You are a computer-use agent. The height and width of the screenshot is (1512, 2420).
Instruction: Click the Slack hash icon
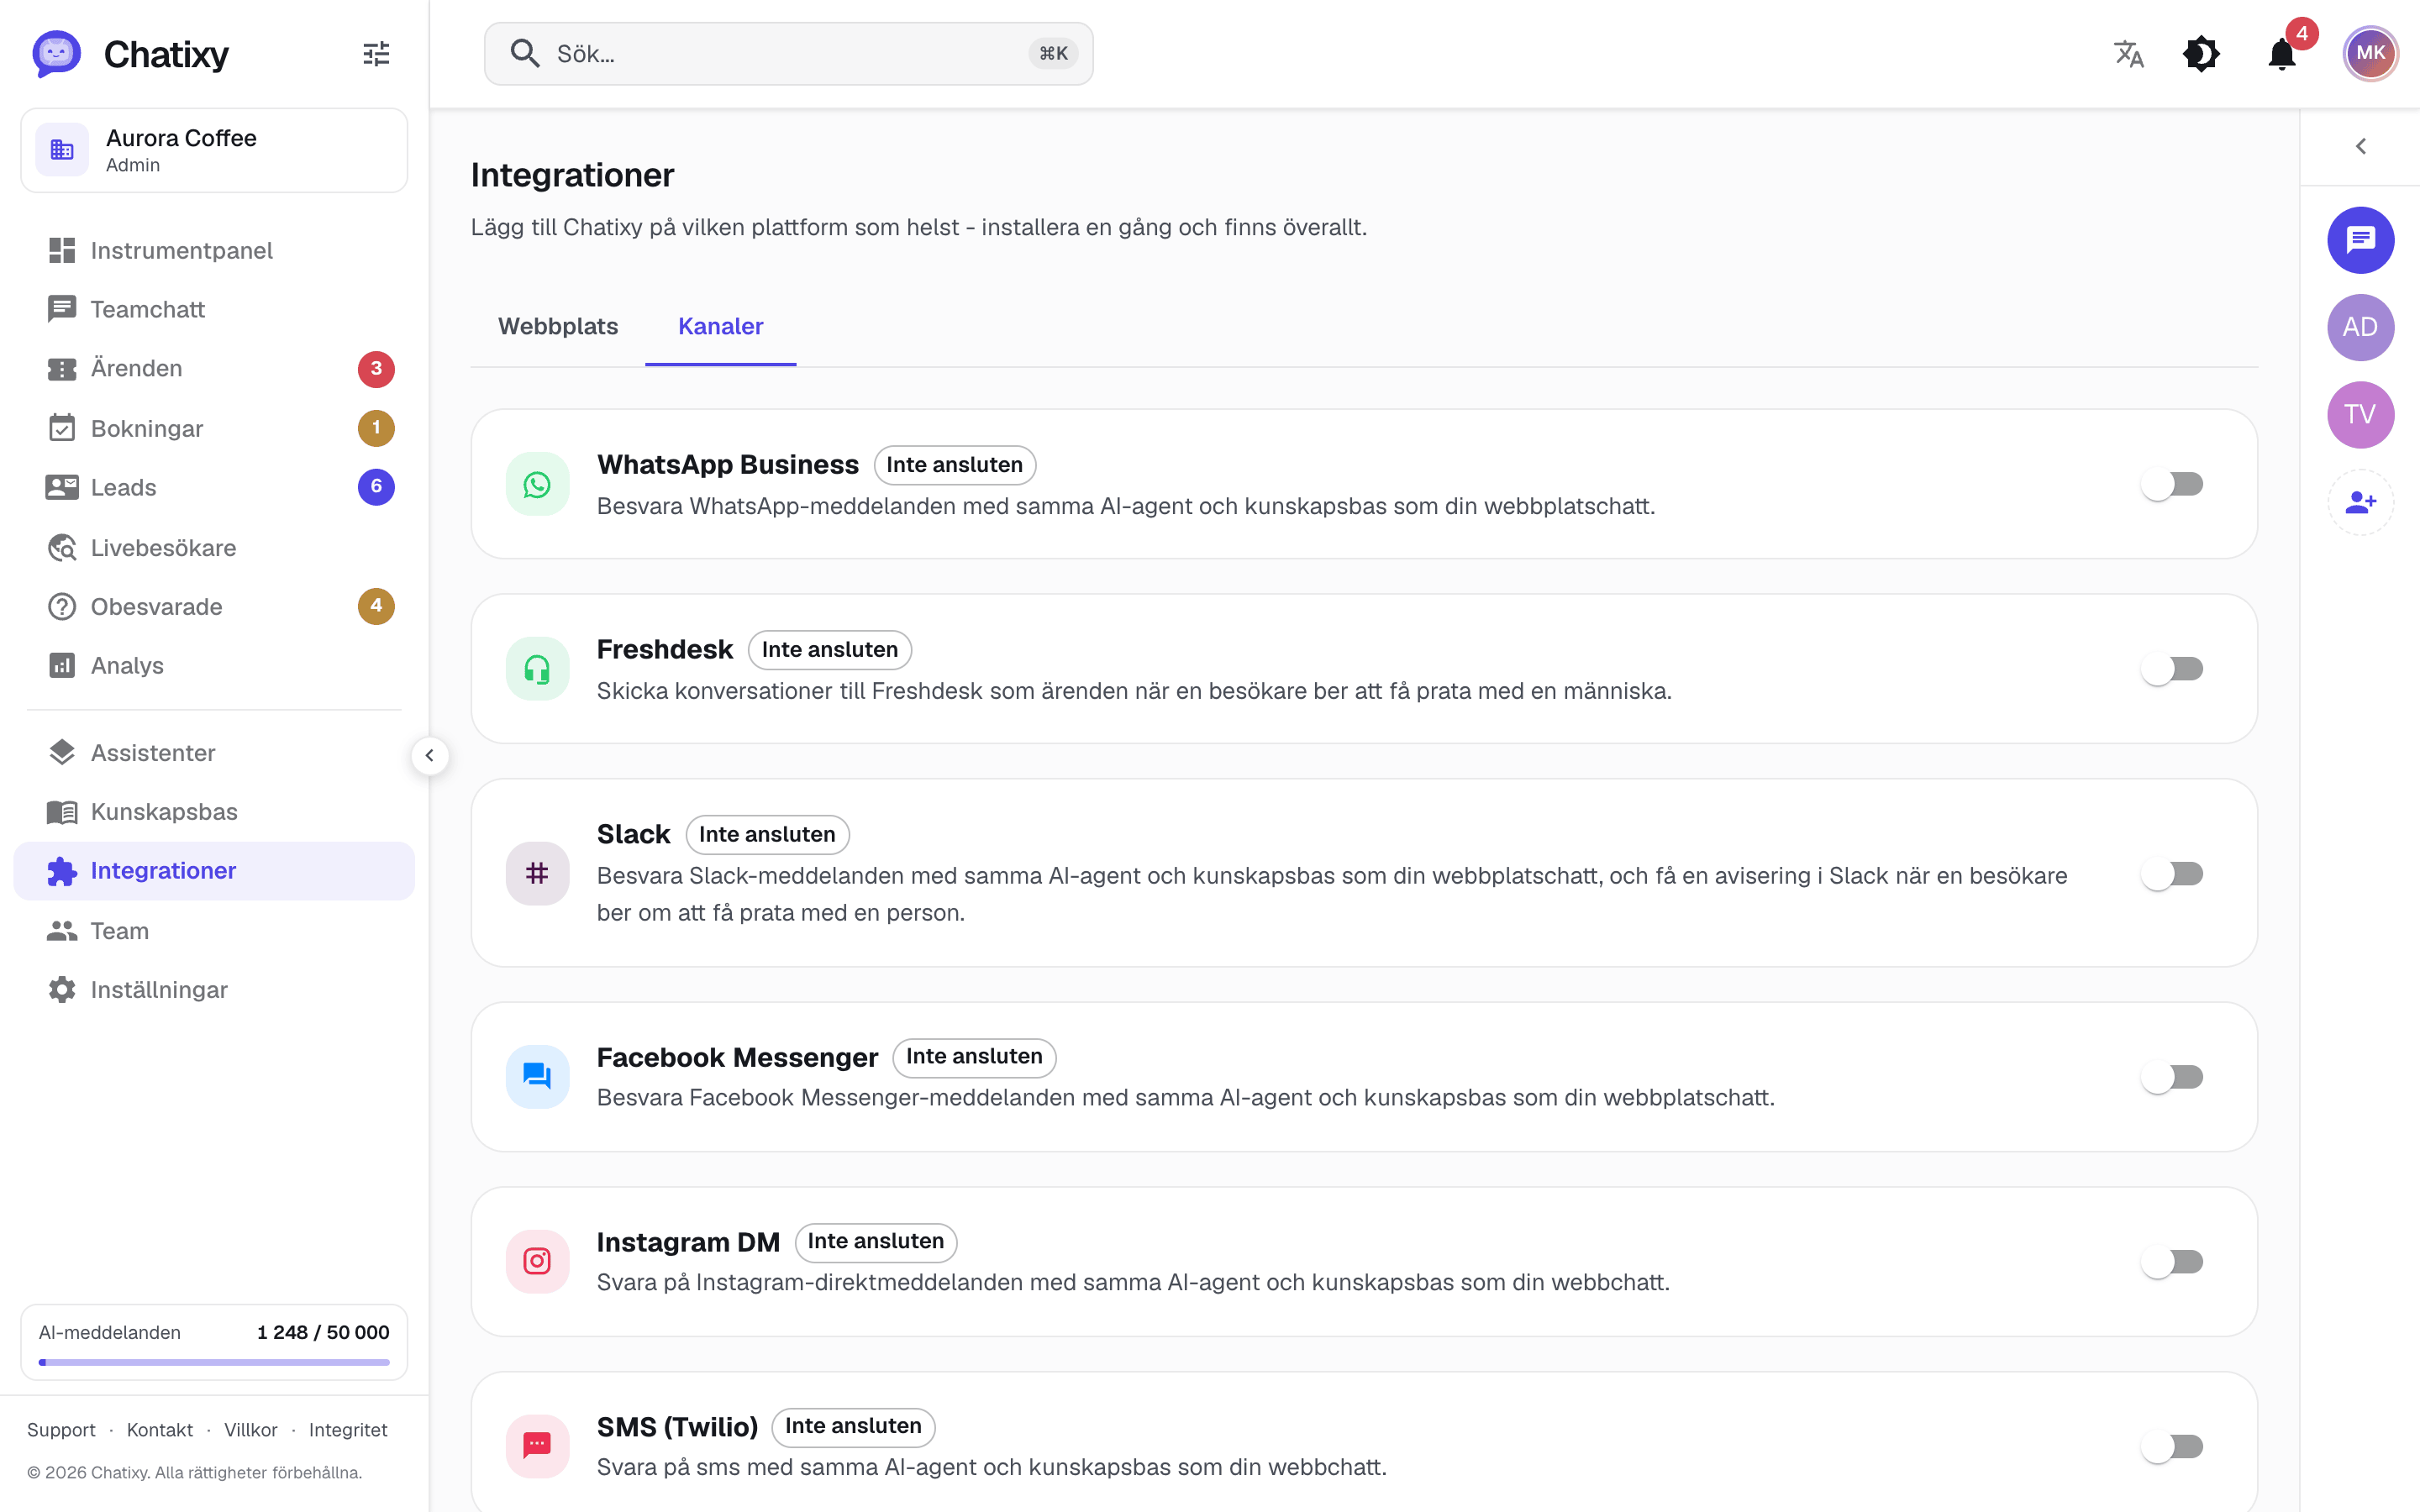point(537,873)
